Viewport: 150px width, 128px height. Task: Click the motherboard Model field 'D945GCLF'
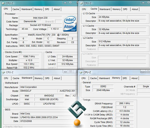[x=38, y=91]
